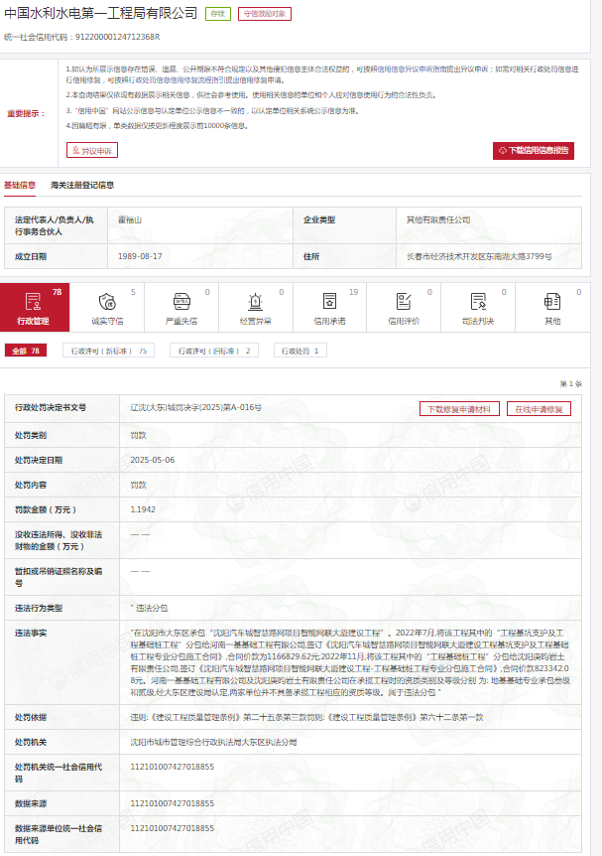Click the address 长春市经济技术开发区东南湖大路3799号

pos(479,256)
